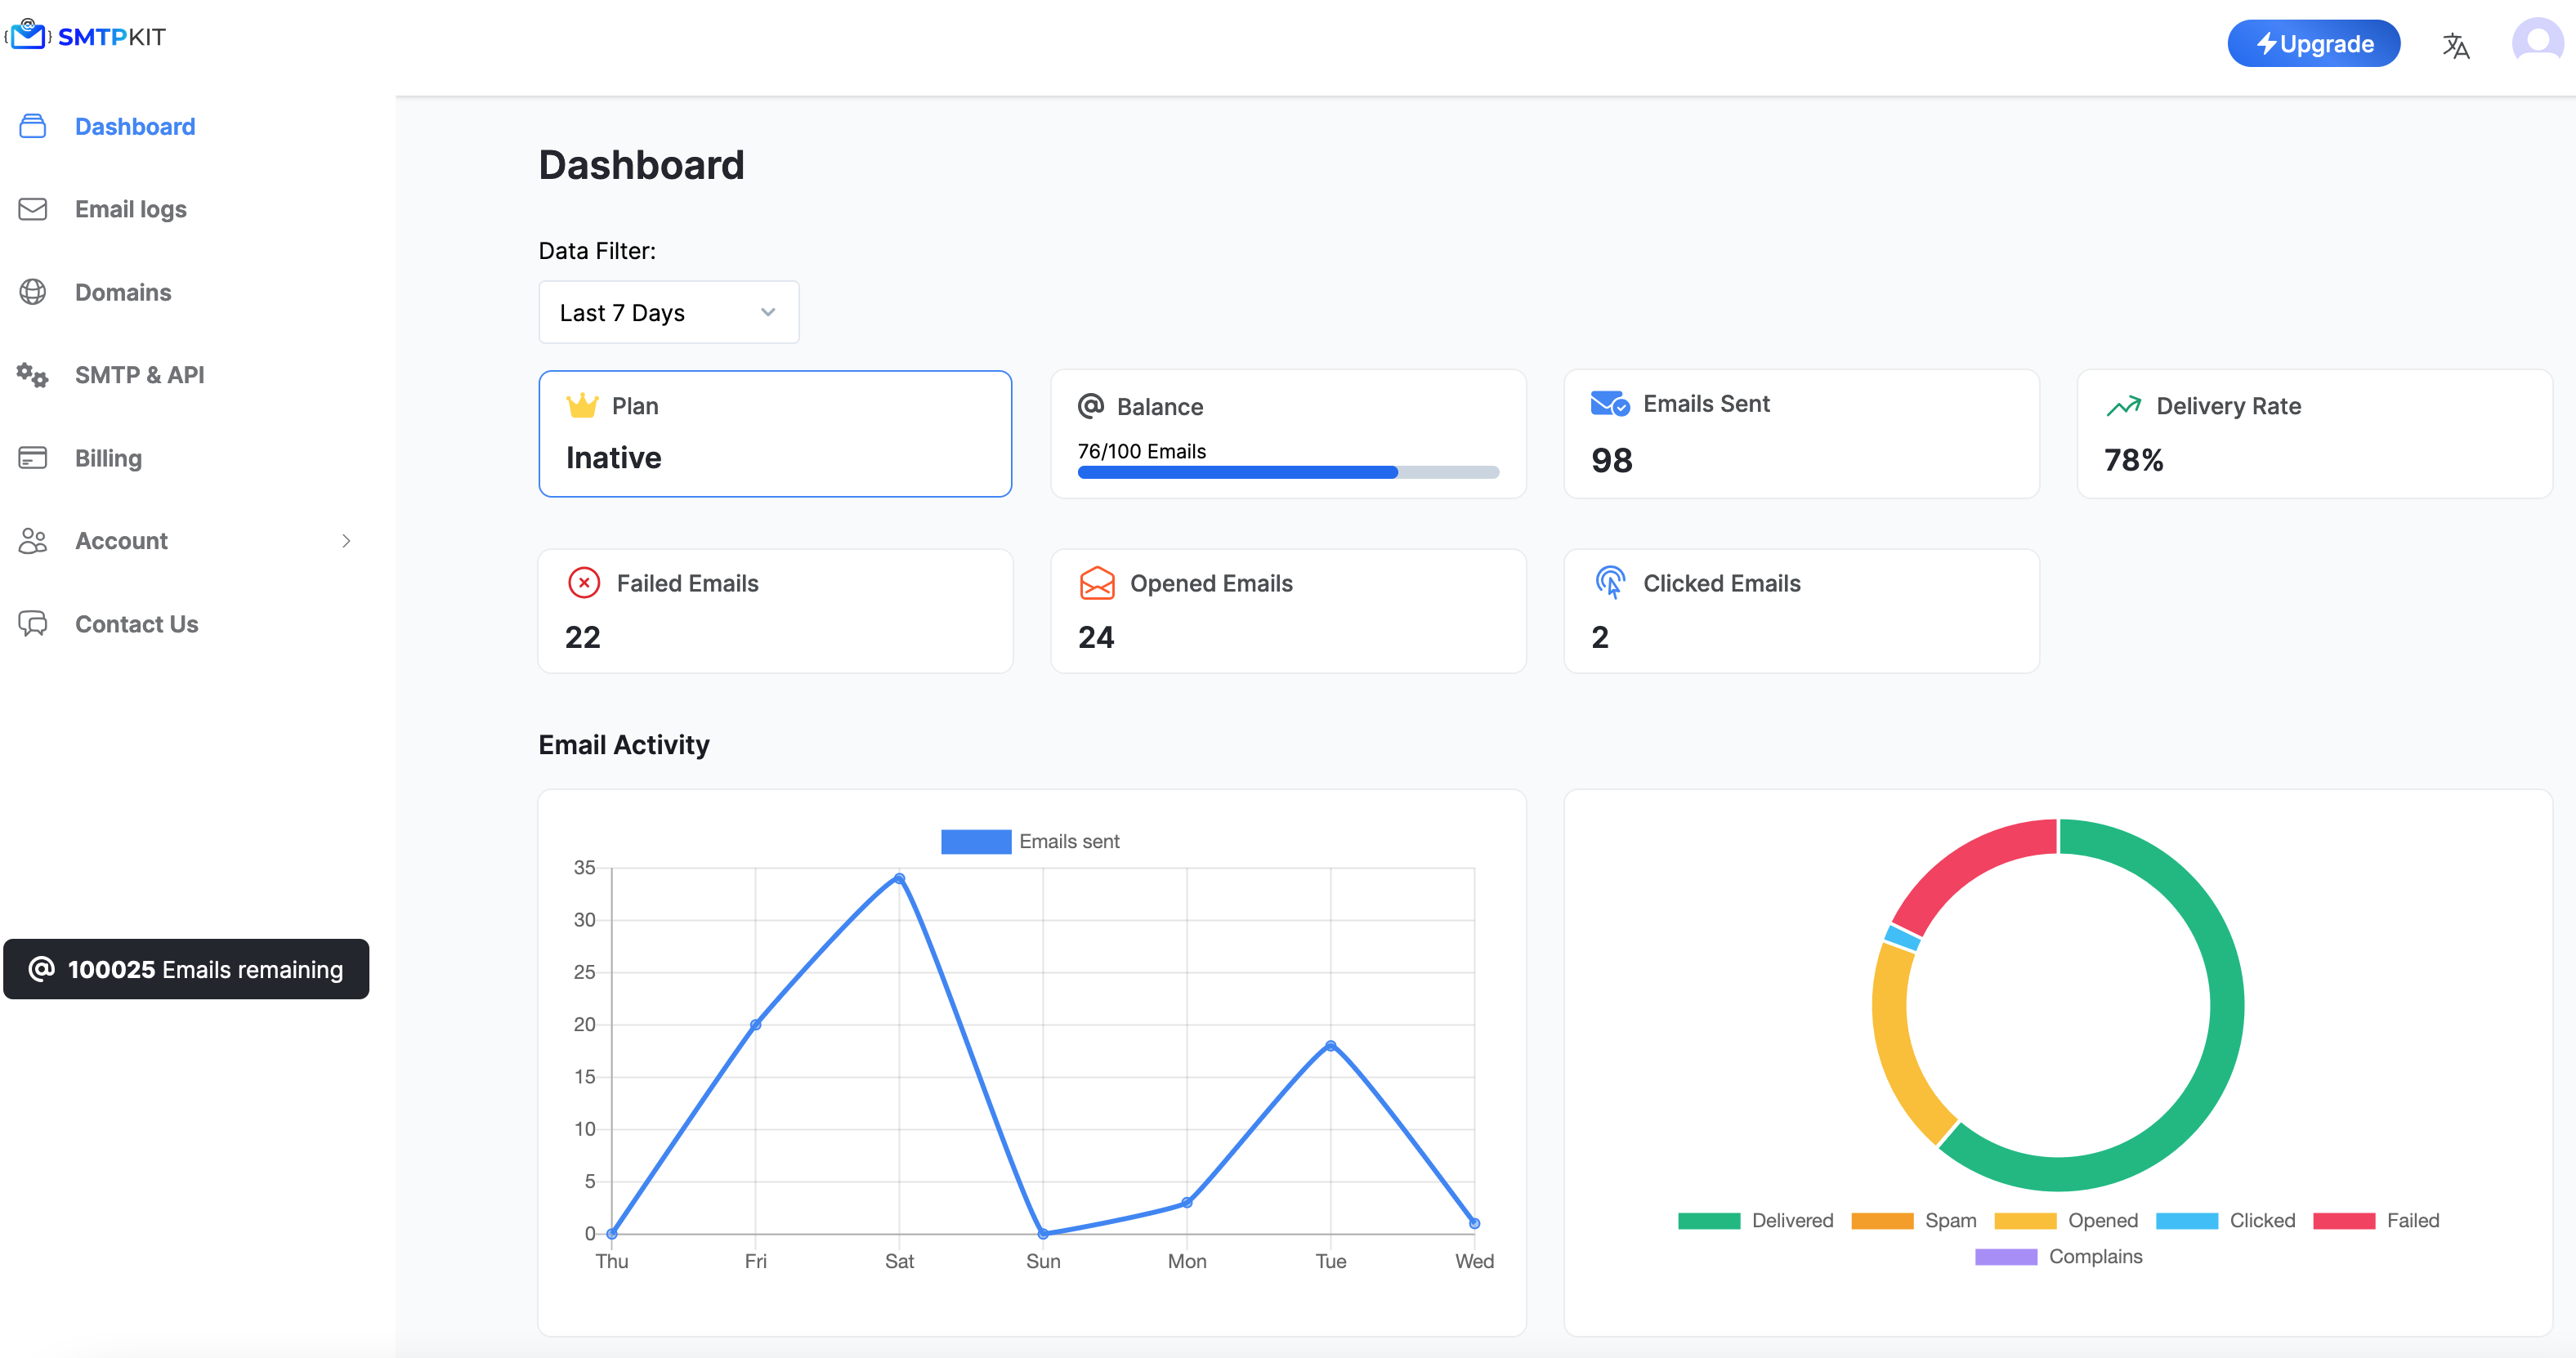Go to Dashboard in sidebar

(135, 126)
